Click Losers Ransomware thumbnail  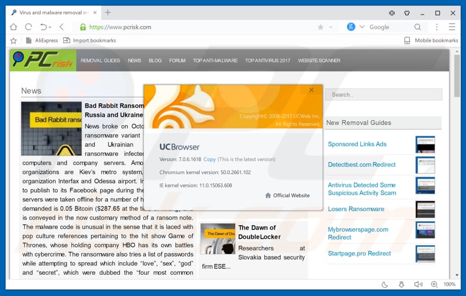(x=425, y=209)
